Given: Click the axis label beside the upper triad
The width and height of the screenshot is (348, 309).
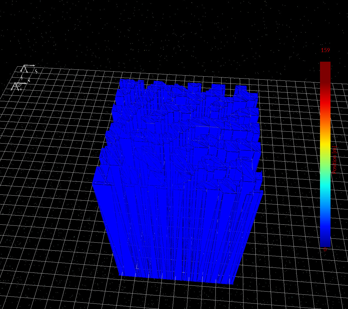Looking at the screenshot, I should 36,71.
